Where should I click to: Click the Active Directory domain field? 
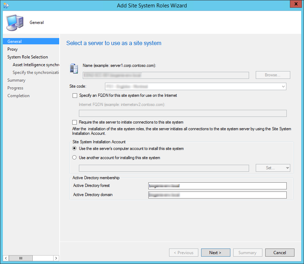coord(217,195)
